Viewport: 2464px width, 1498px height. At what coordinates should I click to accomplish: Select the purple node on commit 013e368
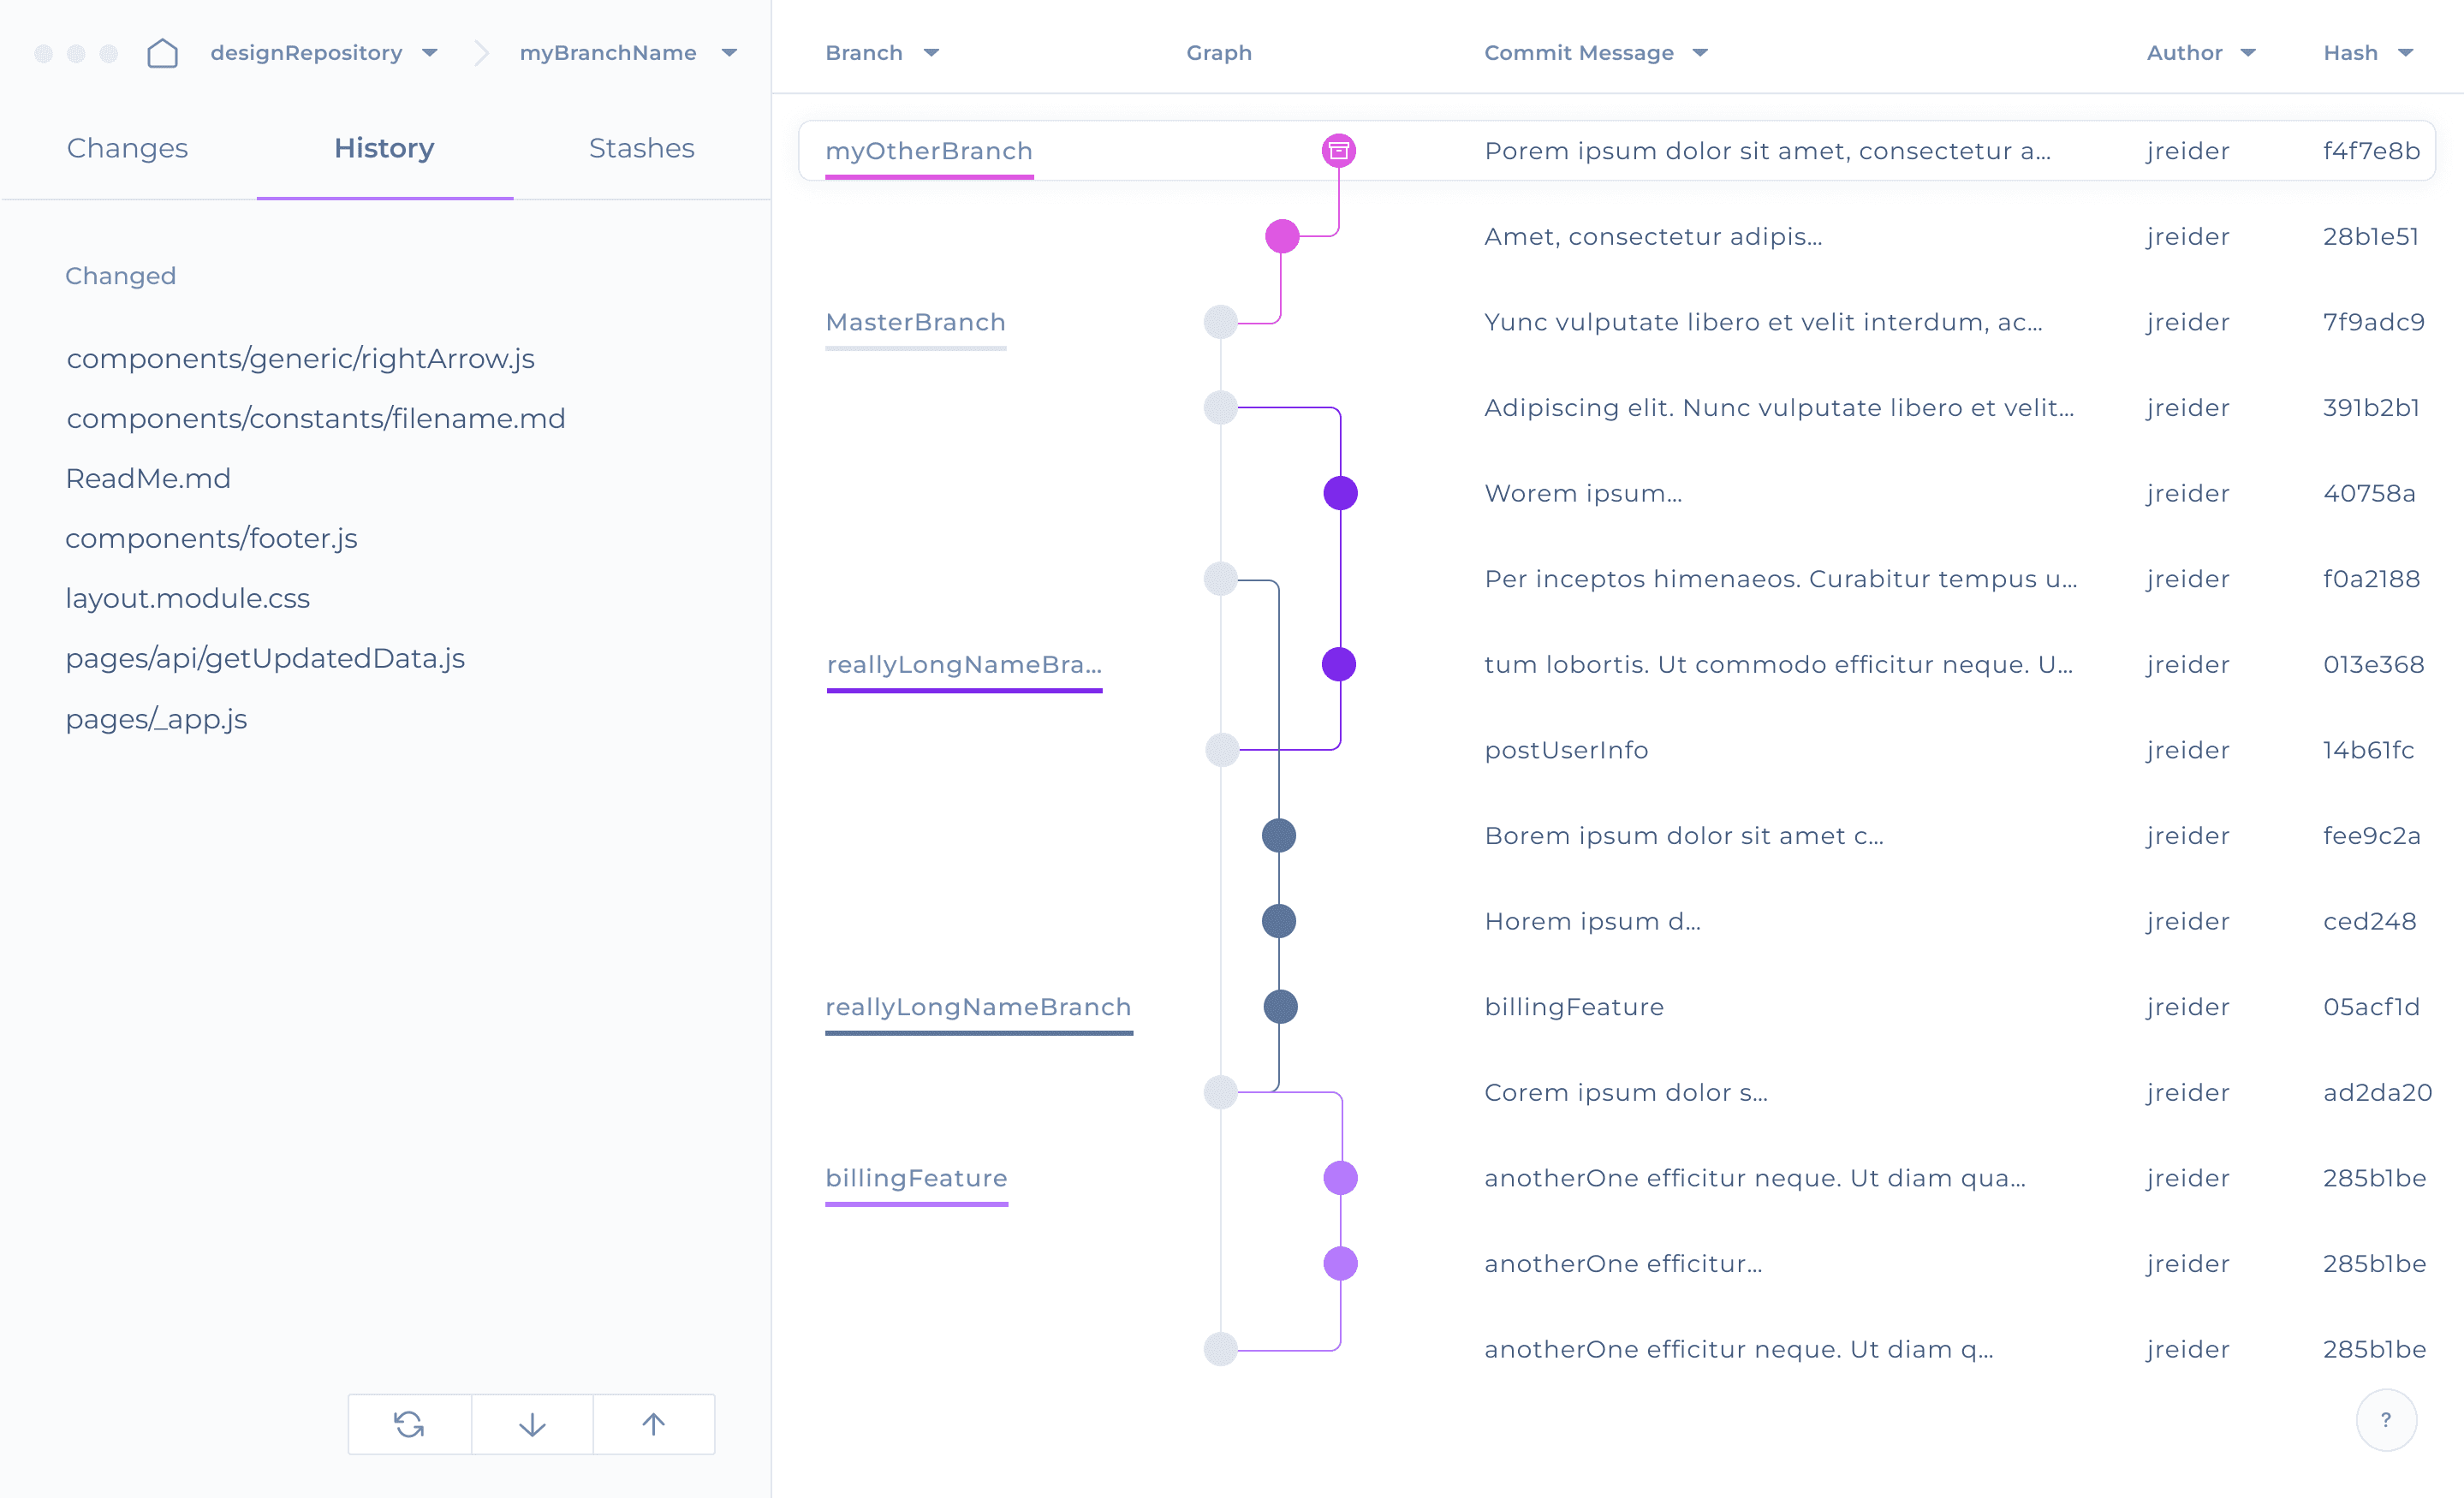(1339, 664)
